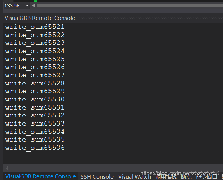Select the line write_sum65526

35,67
